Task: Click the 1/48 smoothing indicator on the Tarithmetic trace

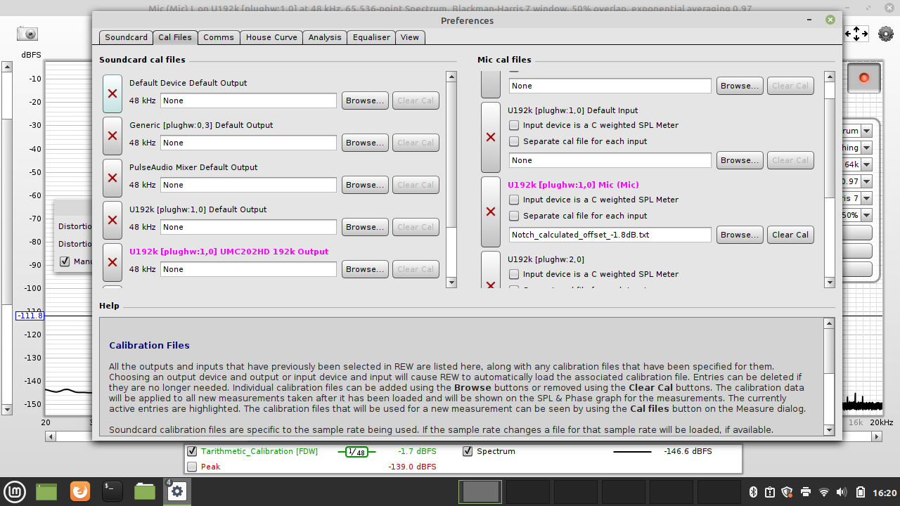Action: click(357, 452)
